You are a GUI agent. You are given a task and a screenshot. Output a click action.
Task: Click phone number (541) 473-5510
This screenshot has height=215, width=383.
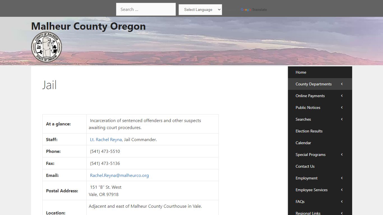coord(105,151)
